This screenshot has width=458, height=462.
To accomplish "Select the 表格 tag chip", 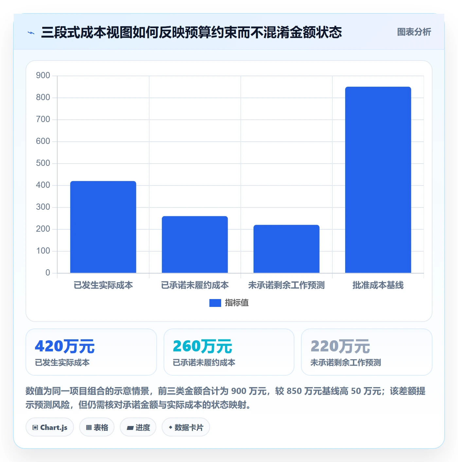I will tap(97, 427).
